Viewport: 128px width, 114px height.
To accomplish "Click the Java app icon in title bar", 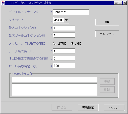I will [3, 3].
